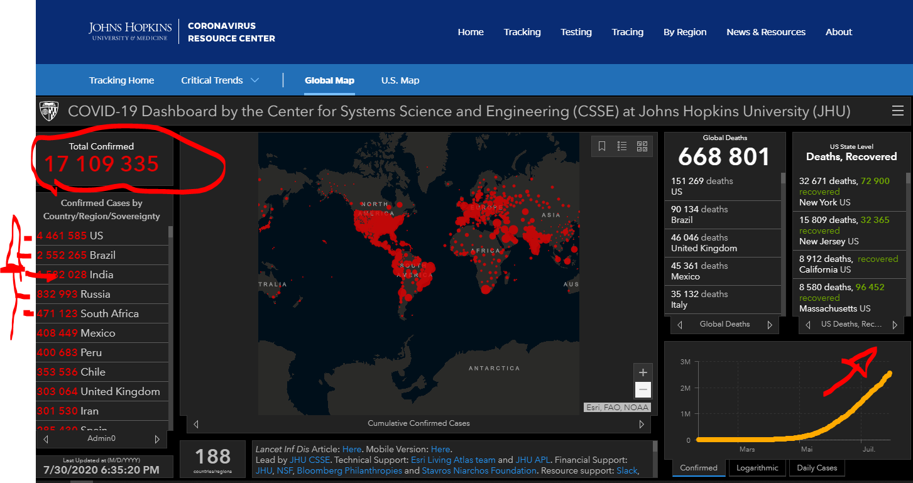Open the JHU APL link

532,460
